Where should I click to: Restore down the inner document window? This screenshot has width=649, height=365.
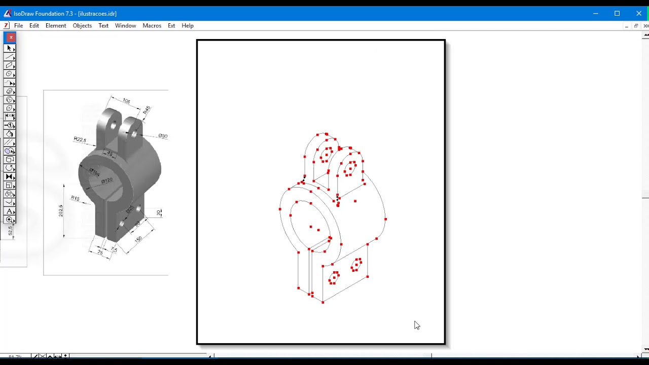click(636, 26)
